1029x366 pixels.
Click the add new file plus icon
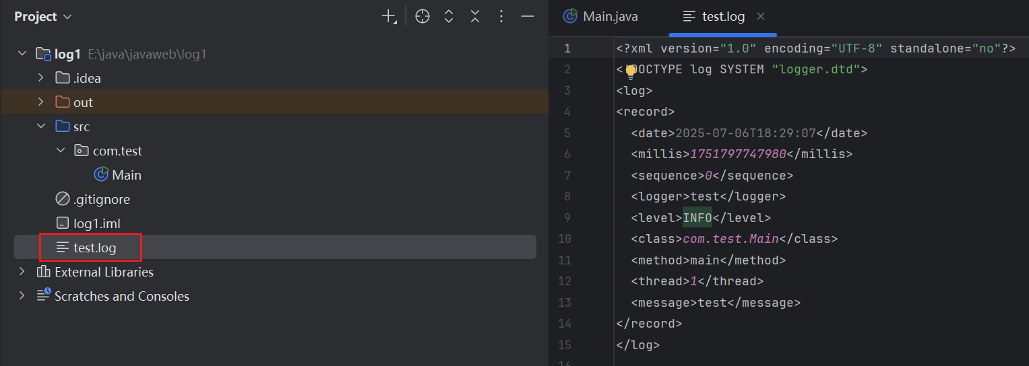[x=389, y=17]
